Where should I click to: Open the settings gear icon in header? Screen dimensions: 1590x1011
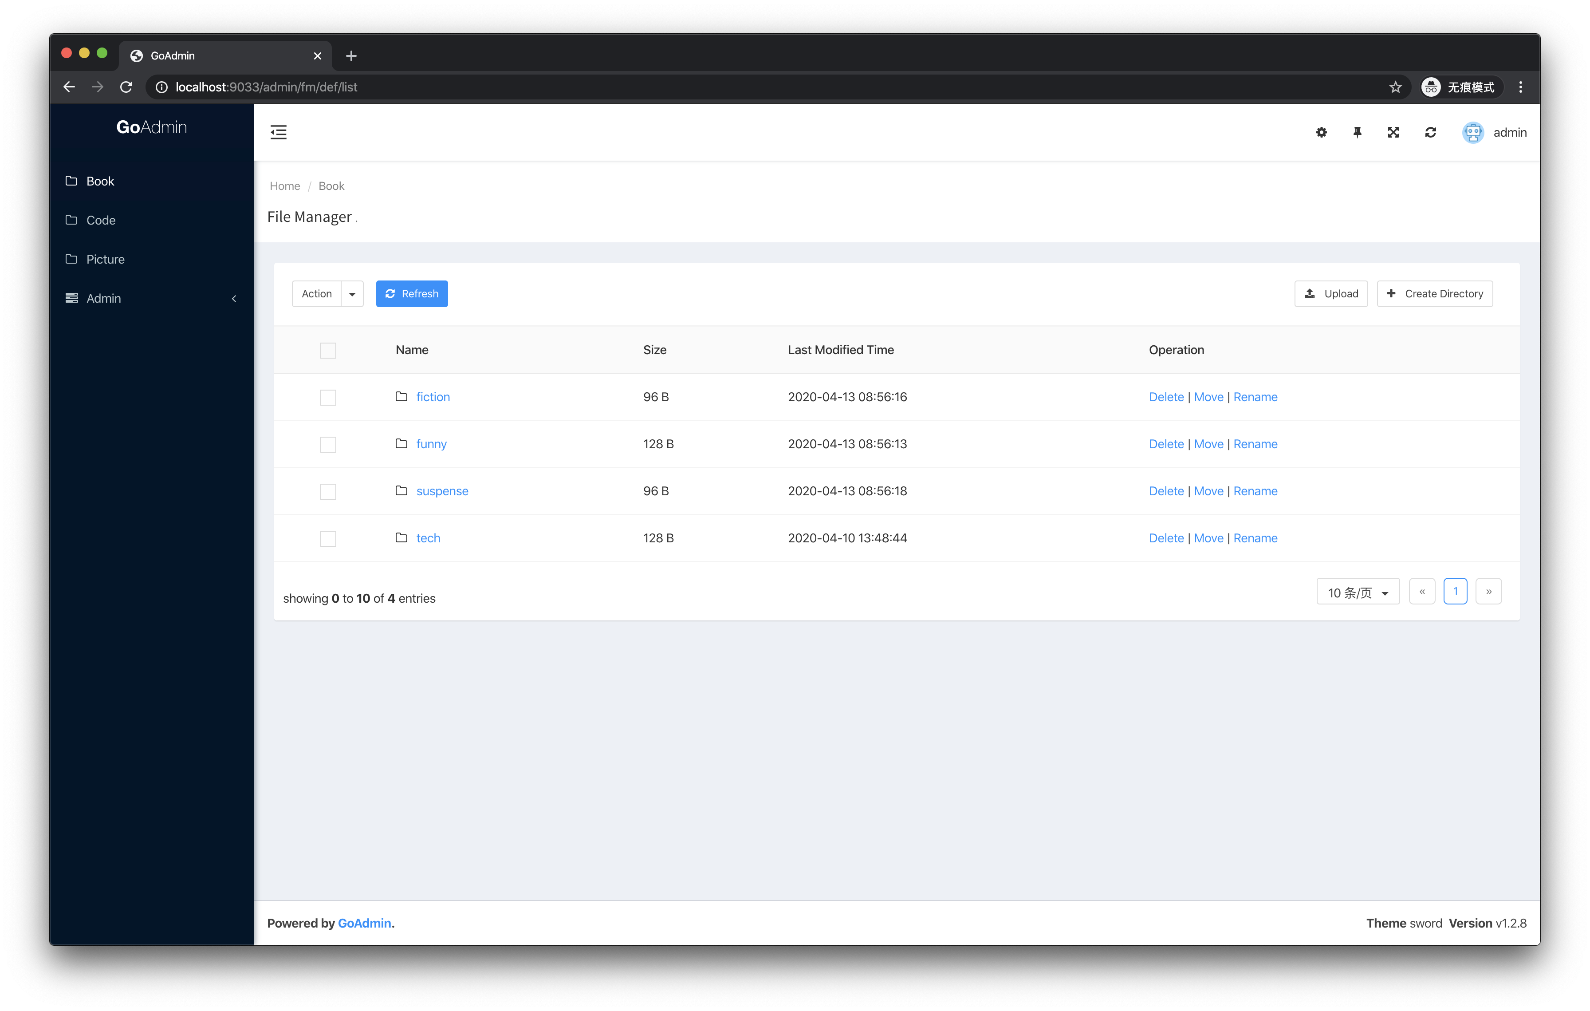(x=1321, y=132)
